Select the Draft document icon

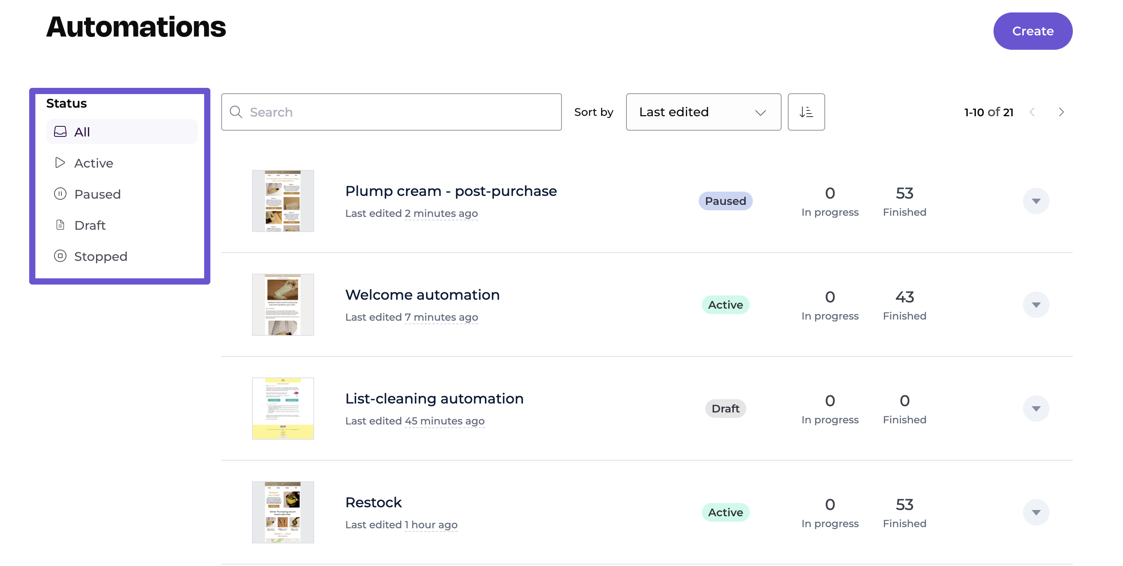pos(60,225)
